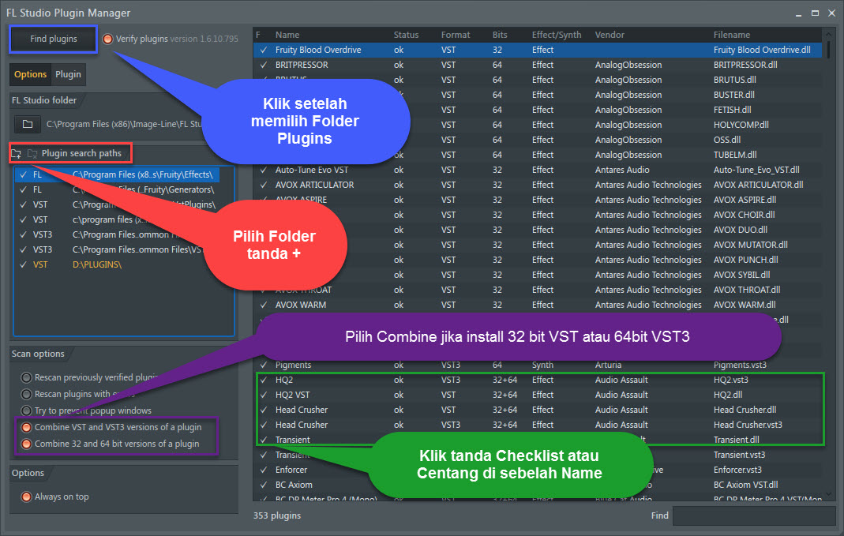
Task: Toggle favorite checkmark for Head Crusher.dll row
Action: 263,410
